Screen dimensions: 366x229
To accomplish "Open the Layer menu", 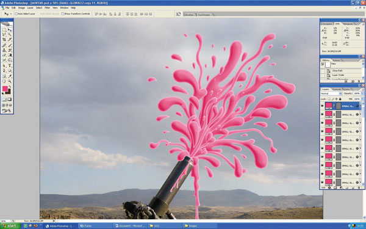I will point(30,8).
